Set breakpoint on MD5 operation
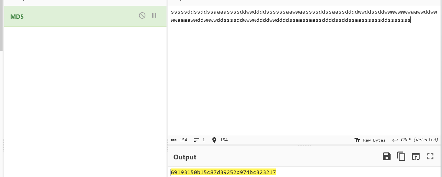 [154, 16]
